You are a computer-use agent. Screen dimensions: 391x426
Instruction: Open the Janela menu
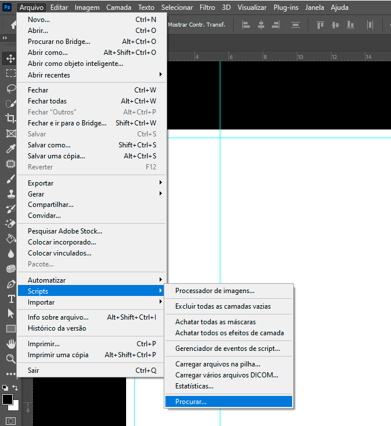[314, 8]
